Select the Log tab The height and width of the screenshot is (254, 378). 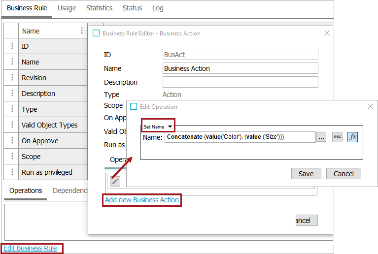point(158,8)
